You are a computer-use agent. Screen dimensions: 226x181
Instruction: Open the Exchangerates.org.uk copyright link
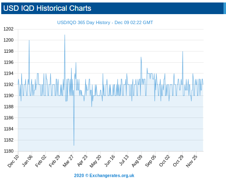coord(104,176)
